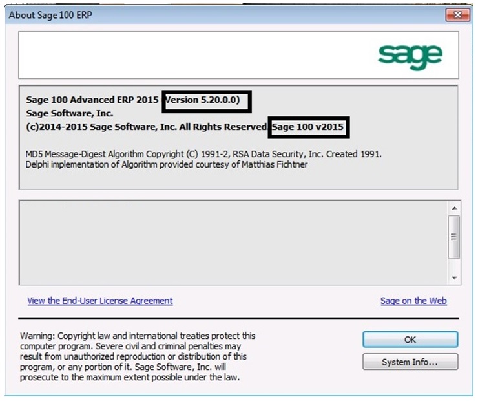Click the copyright Warning paragraph

coord(138,356)
